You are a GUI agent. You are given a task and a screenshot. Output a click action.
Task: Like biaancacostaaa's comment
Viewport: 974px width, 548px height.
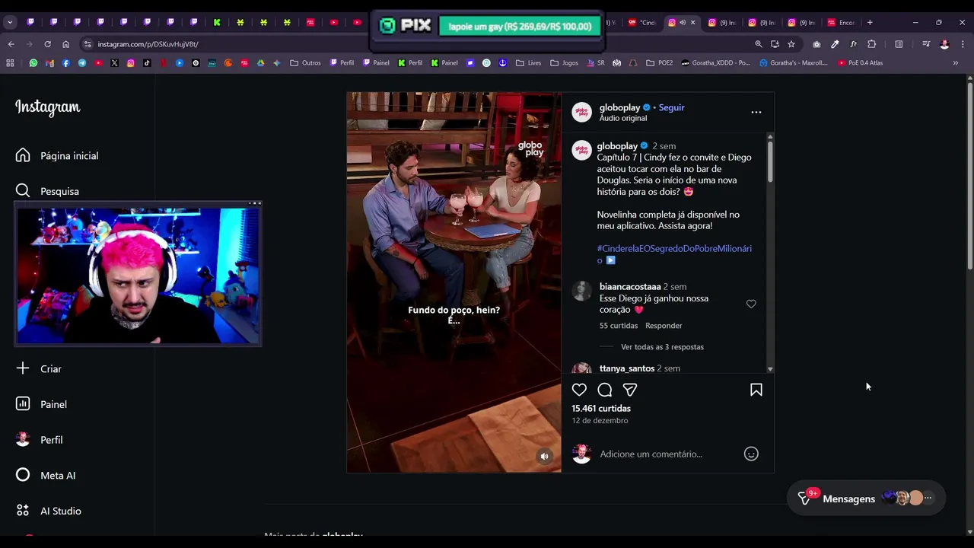click(x=751, y=304)
